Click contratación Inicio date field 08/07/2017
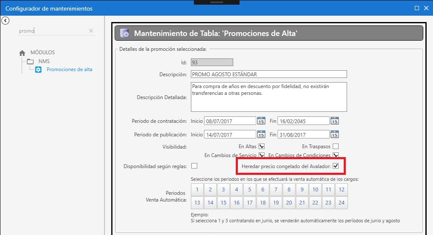The image size is (433, 235). tap(230, 121)
